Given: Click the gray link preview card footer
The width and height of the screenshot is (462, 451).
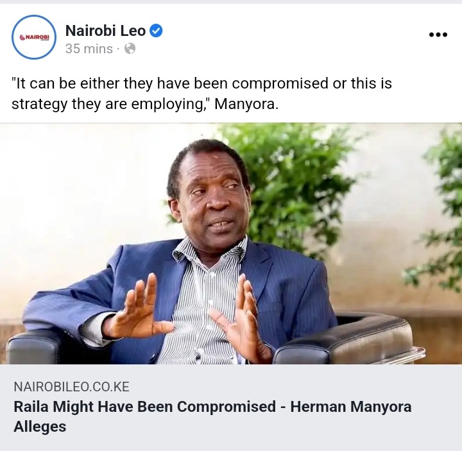Looking at the screenshot, I should [231, 408].
